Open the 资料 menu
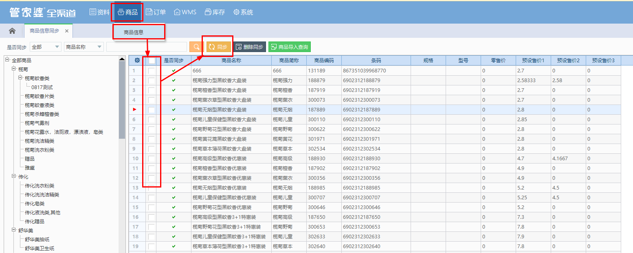633x253 pixels. [x=99, y=12]
